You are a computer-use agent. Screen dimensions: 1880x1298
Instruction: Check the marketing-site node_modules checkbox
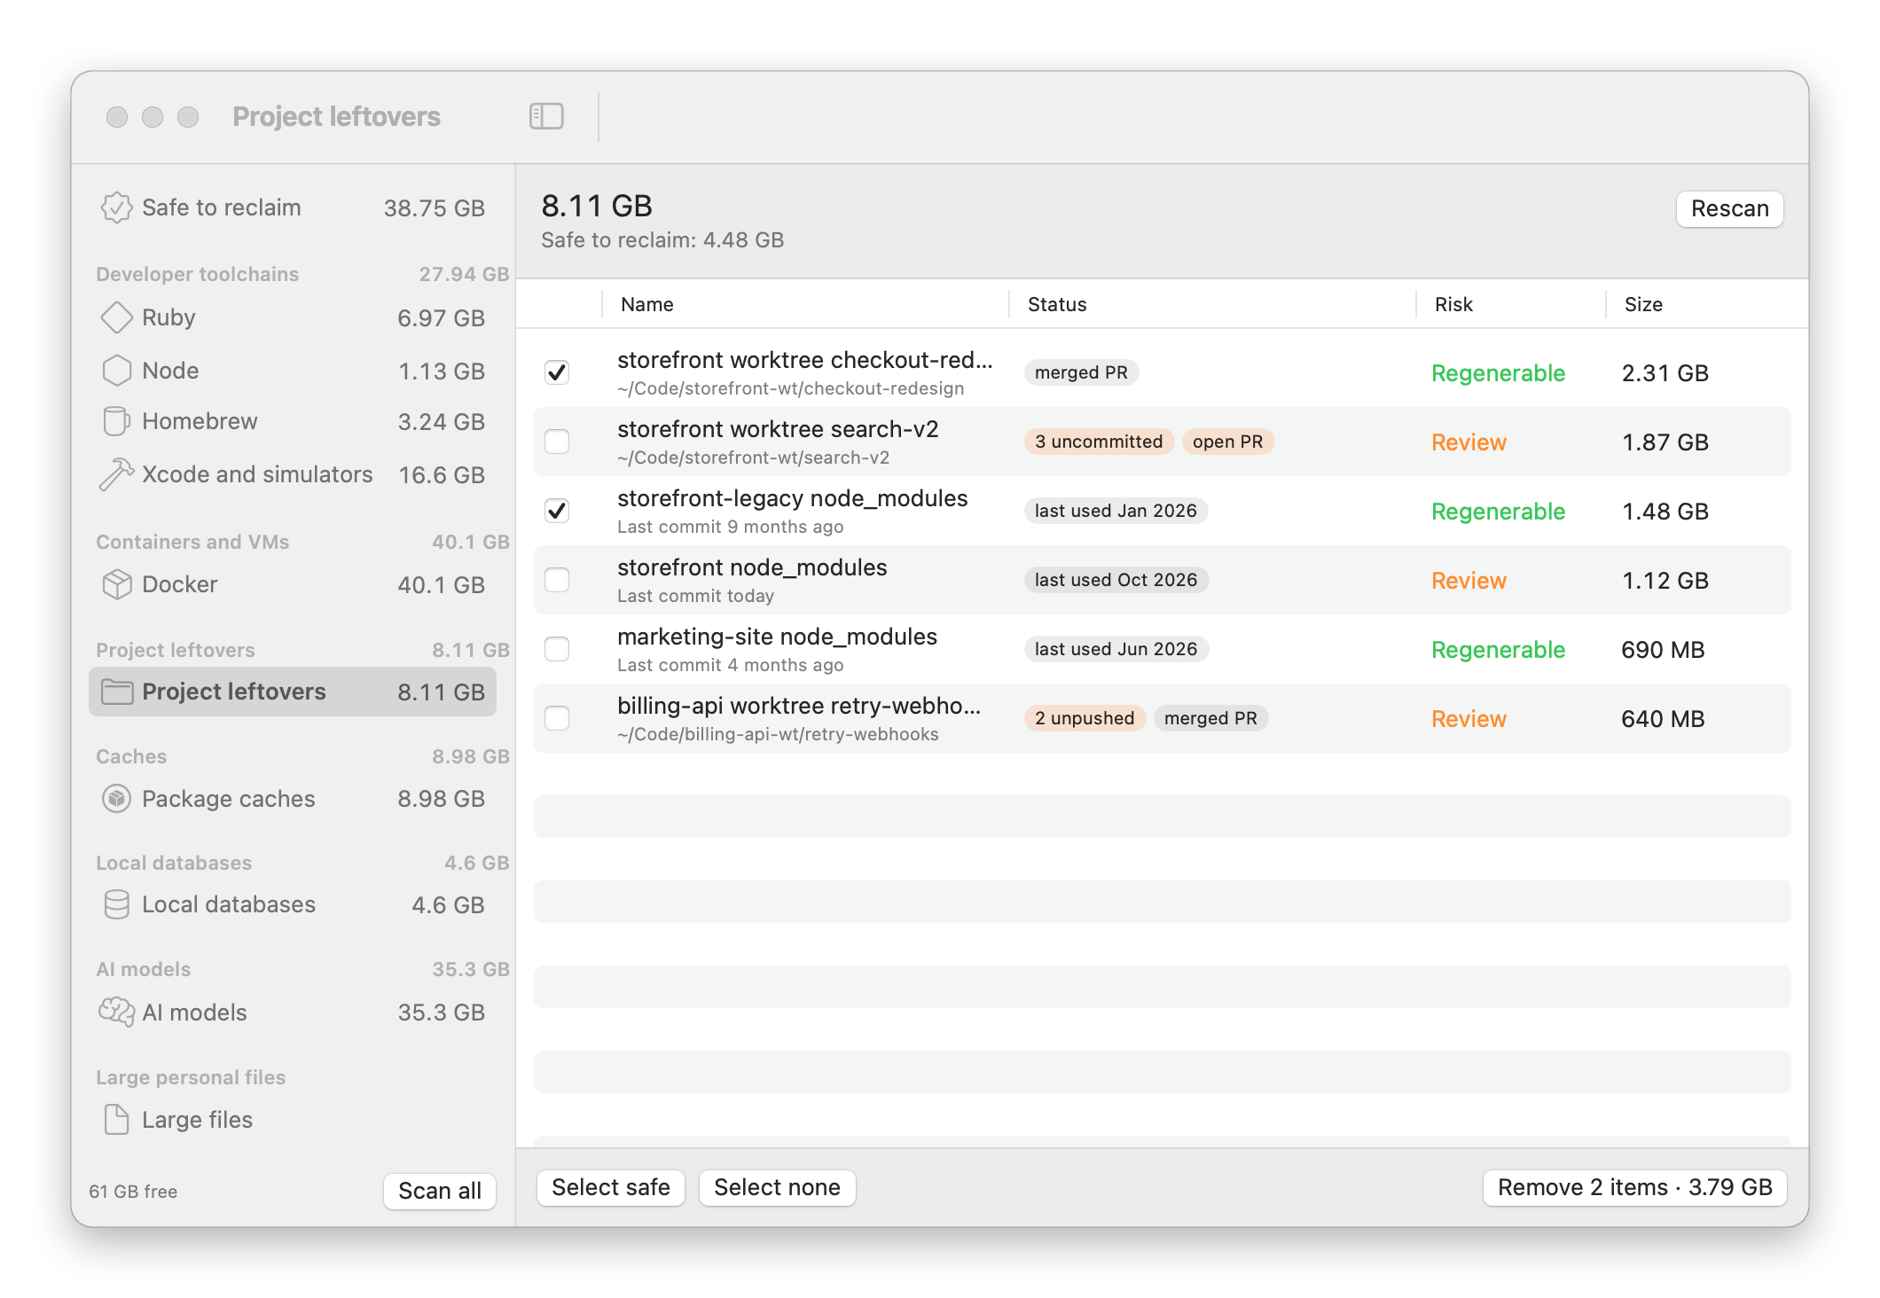pyautogui.click(x=557, y=649)
